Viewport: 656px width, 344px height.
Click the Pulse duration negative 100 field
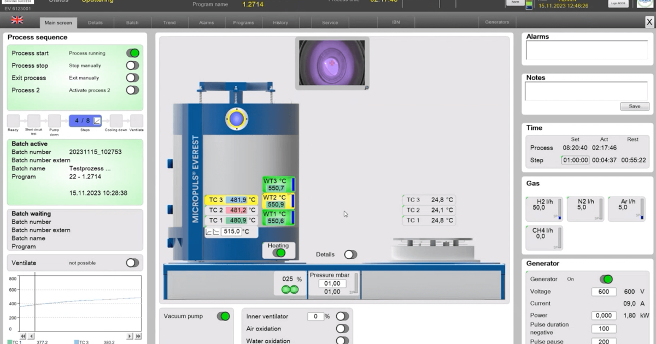pos(604,329)
